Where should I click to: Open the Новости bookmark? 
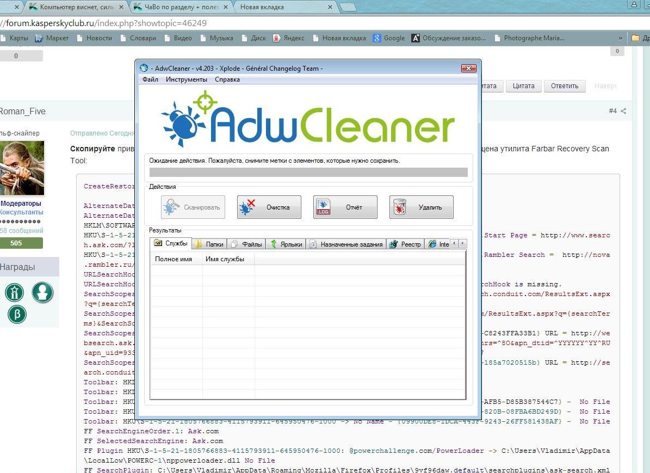95,38
